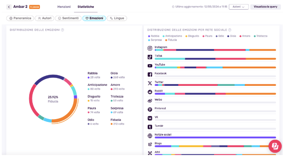Select the Panoramica filter tab
Viewport: 286px width, 161px height.
[20, 18]
